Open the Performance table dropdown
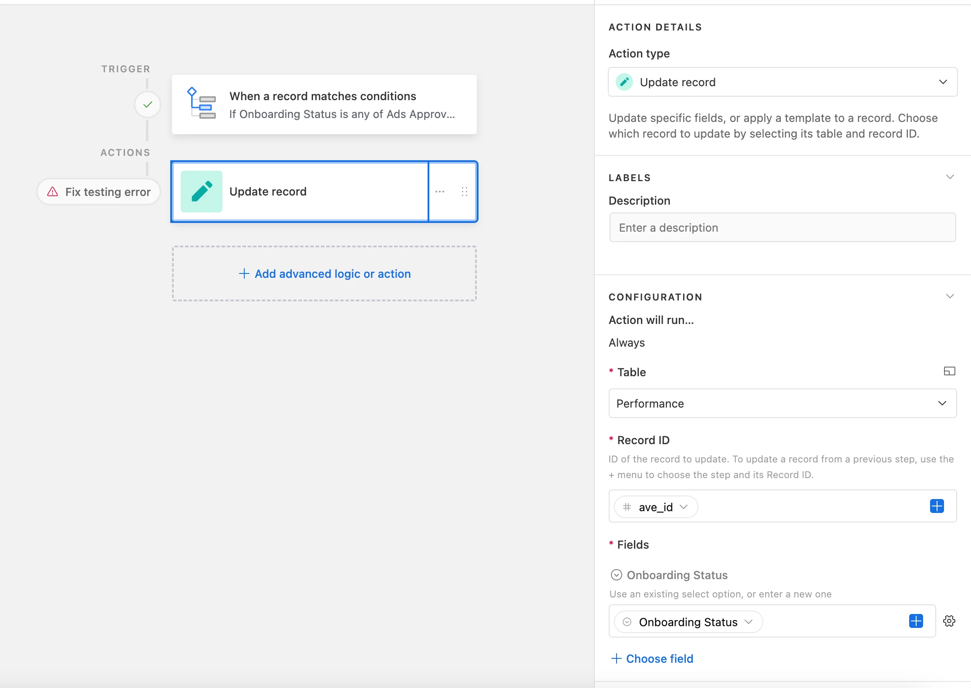Image resolution: width=971 pixels, height=688 pixels. 782,403
